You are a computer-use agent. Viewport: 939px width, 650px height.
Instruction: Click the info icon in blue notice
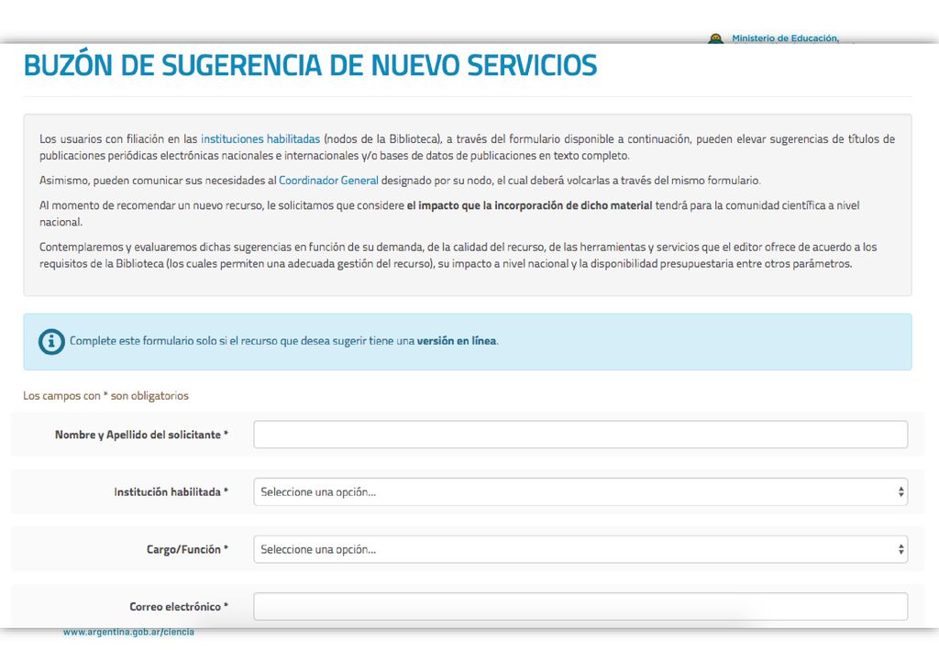click(x=51, y=342)
